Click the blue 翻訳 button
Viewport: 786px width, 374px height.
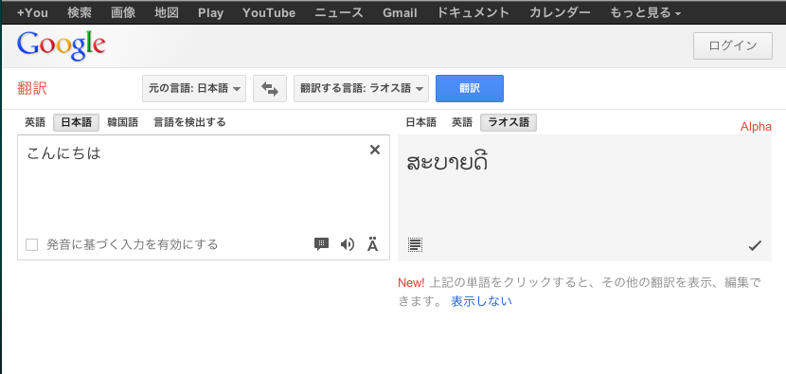coord(470,89)
